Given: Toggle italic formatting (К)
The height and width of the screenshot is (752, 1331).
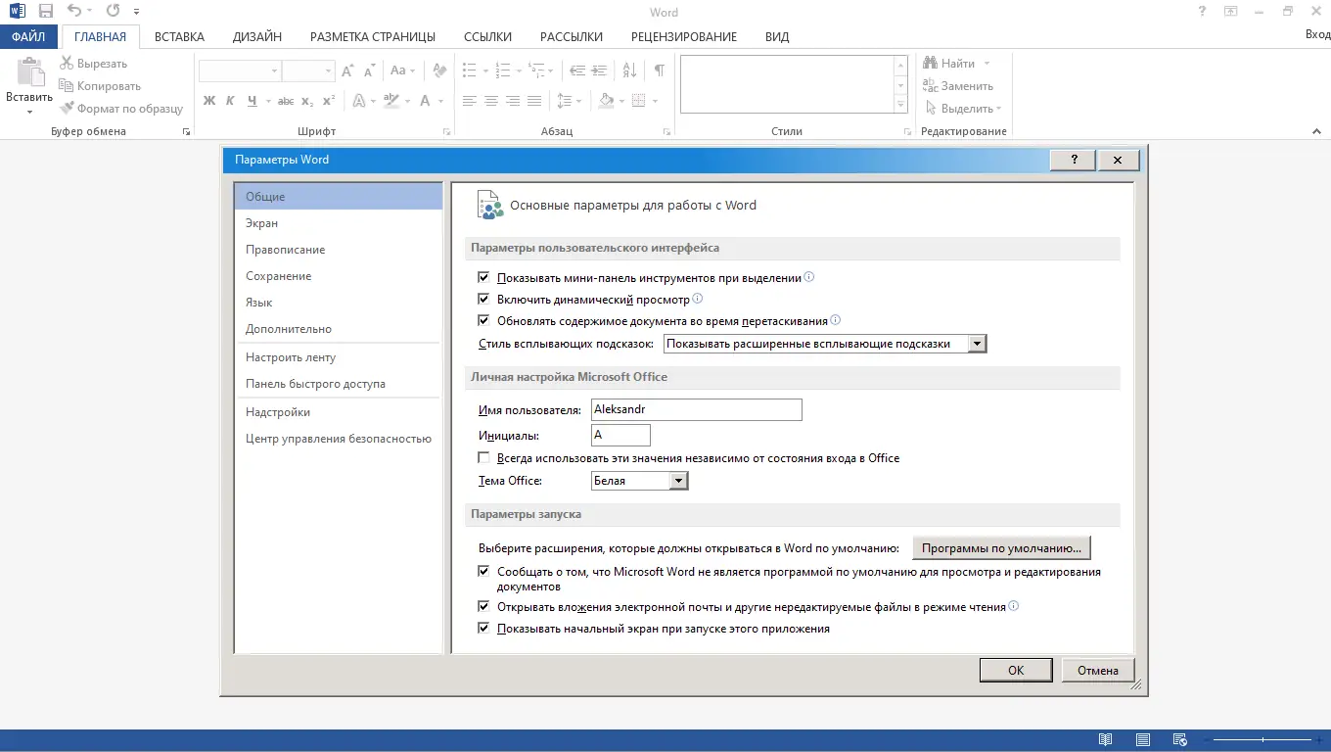Looking at the screenshot, I should pyautogui.click(x=231, y=101).
